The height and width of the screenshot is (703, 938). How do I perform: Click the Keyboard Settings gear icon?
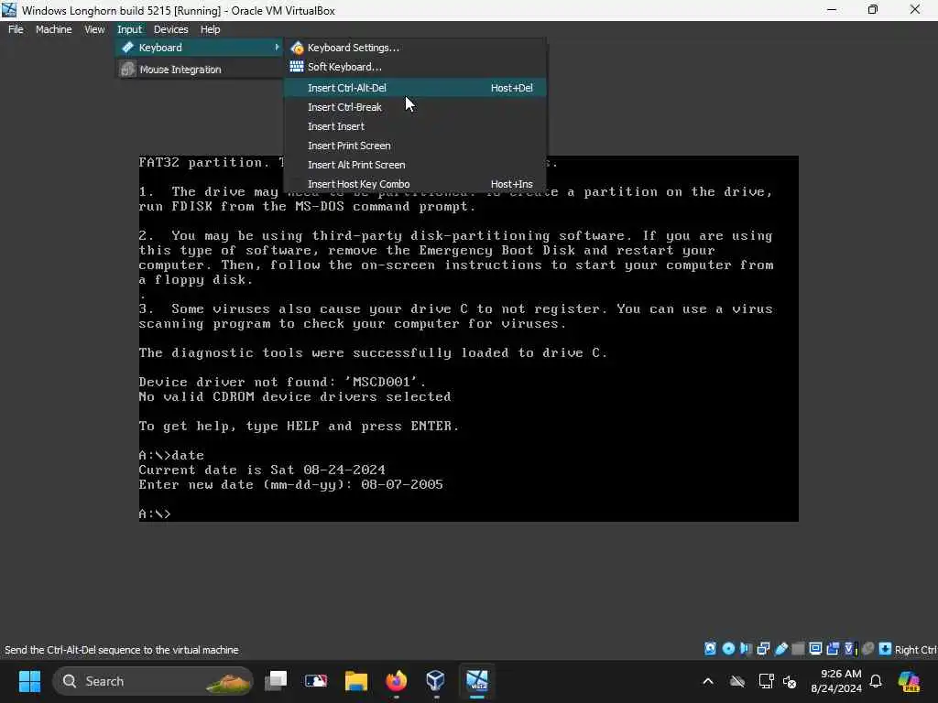(297, 48)
